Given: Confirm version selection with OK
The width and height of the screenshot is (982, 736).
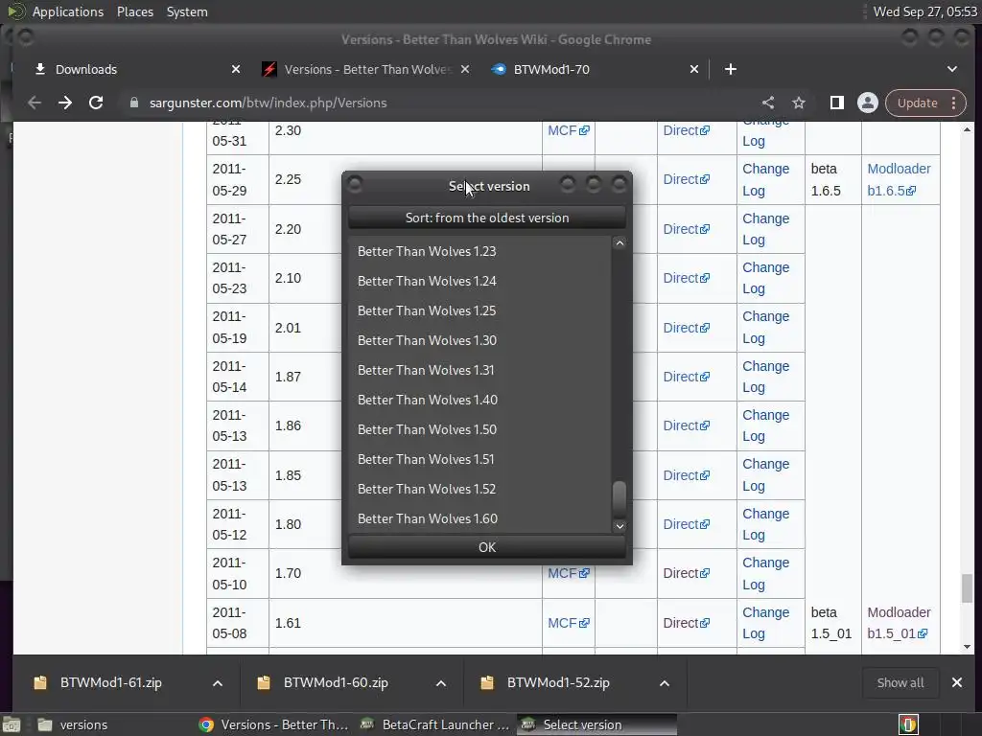Looking at the screenshot, I should click(x=486, y=547).
